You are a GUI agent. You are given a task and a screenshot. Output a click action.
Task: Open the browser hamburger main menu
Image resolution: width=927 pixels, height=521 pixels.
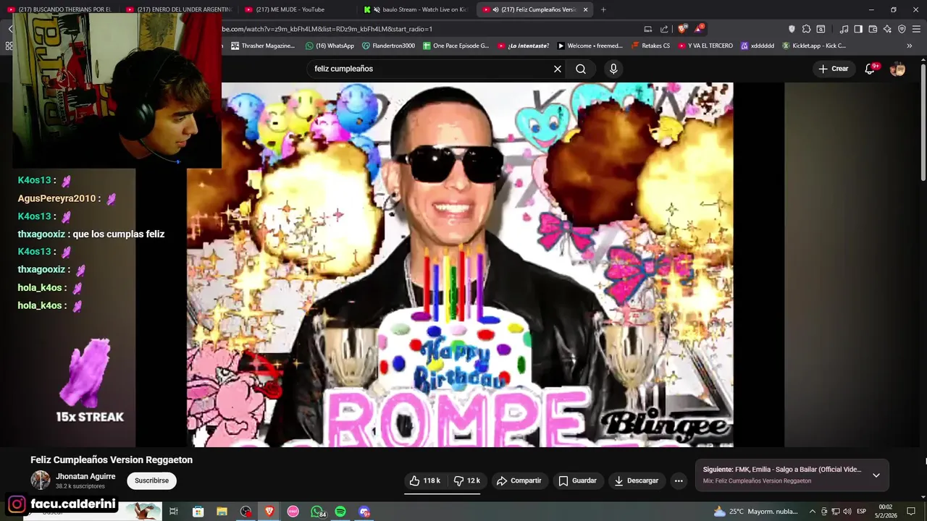click(x=917, y=29)
